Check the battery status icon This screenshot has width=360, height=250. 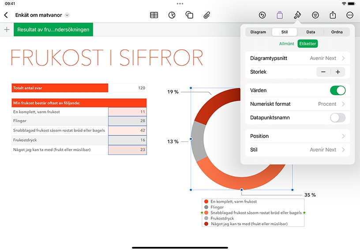[x=352, y=4]
